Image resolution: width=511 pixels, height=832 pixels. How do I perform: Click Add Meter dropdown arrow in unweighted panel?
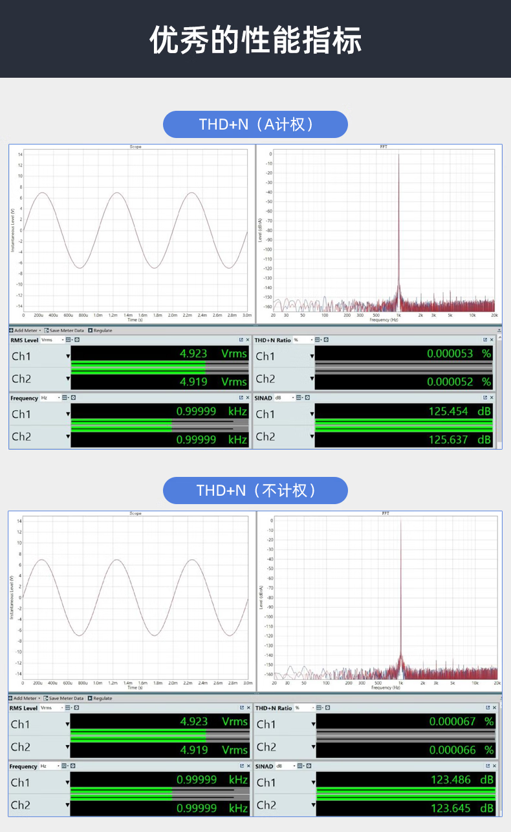point(40,699)
